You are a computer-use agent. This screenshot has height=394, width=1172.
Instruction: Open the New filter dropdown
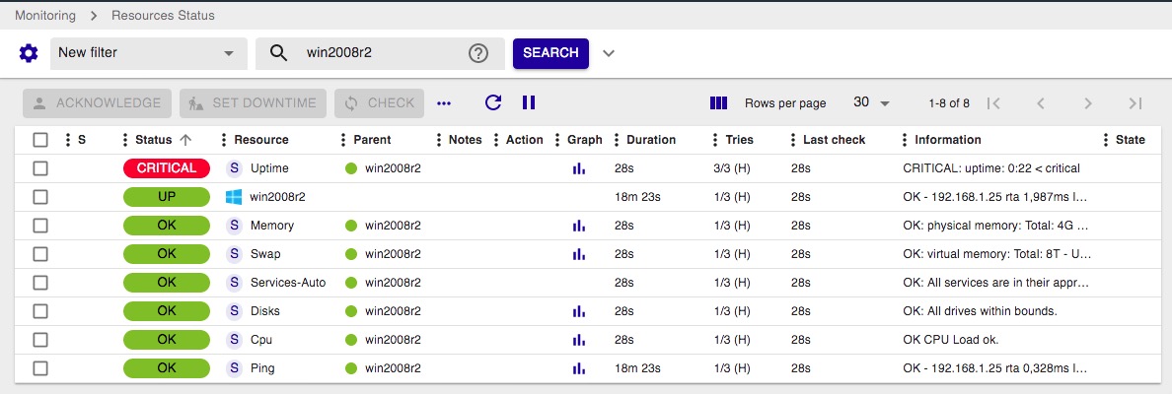coord(146,53)
